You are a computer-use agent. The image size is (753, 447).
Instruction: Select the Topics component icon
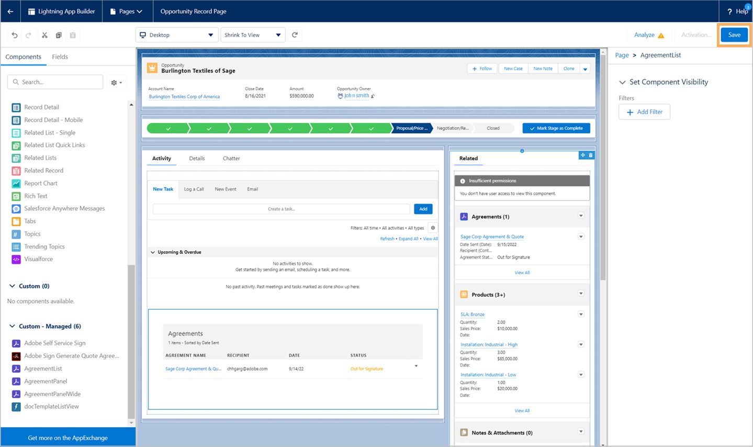coord(16,234)
